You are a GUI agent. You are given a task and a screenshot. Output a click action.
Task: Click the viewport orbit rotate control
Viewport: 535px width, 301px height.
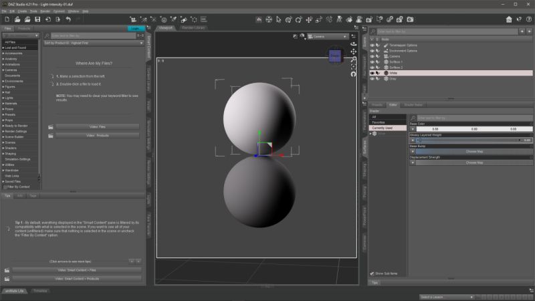354,44
